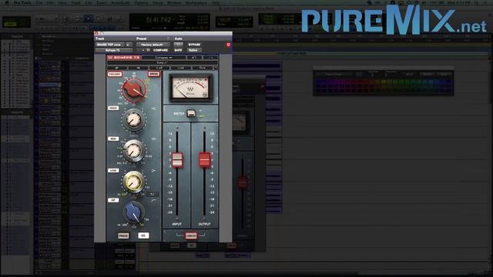The height and width of the screenshot is (277, 493).
Task: Click the red OUTPUT fader handle
Action: [x=204, y=159]
